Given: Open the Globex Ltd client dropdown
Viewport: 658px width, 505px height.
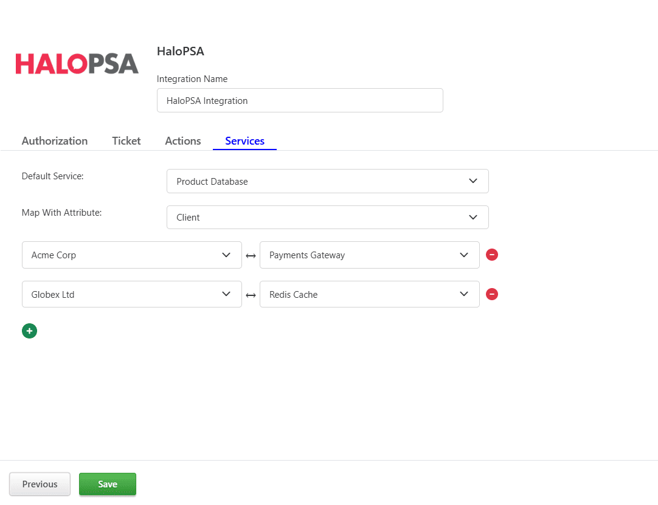Looking at the screenshot, I should click(132, 295).
